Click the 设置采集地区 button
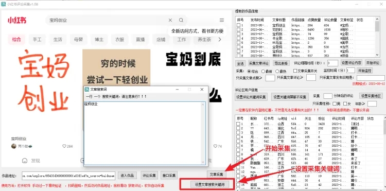Screen dimensions: 386x191 [x=371, y=96]
